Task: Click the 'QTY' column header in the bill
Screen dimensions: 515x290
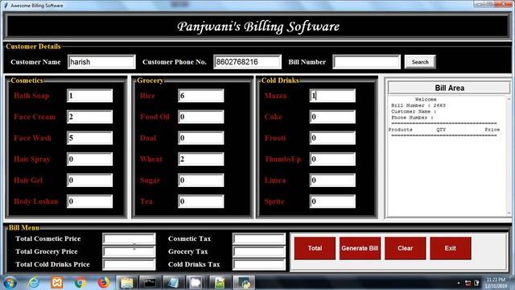Action: (441, 130)
